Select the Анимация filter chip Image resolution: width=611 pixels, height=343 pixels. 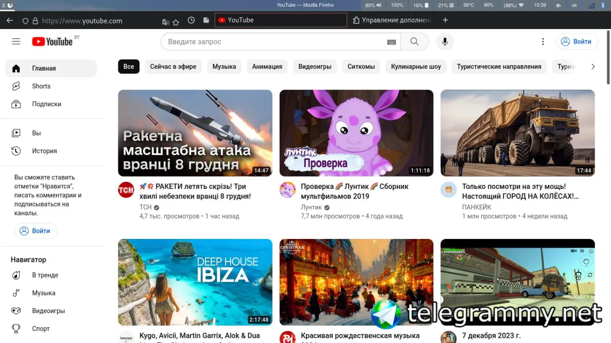point(267,66)
